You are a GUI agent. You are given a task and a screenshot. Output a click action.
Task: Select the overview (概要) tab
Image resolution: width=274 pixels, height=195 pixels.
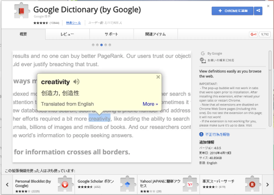pyautogui.click(x=23, y=34)
